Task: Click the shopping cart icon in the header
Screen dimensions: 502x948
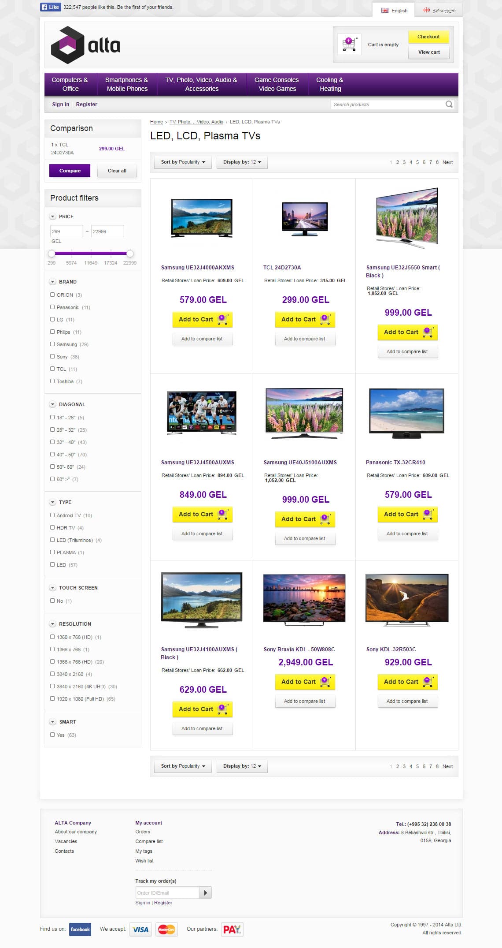Action: pos(349,44)
